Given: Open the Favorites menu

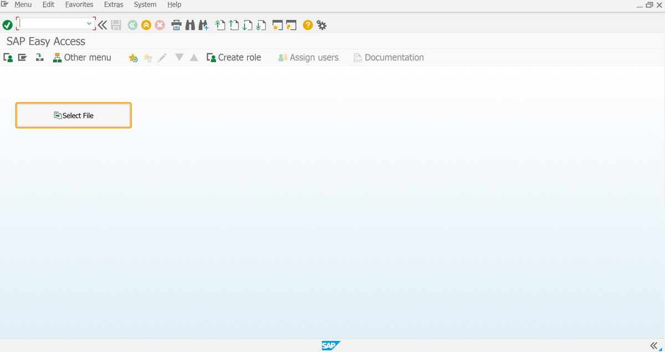Looking at the screenshot, I should coord(79,4).
